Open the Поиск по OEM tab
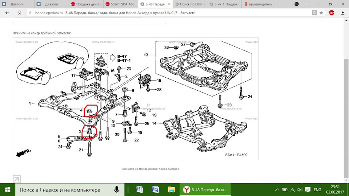Viewport: 349px width, 196px height. pos(190,4)
